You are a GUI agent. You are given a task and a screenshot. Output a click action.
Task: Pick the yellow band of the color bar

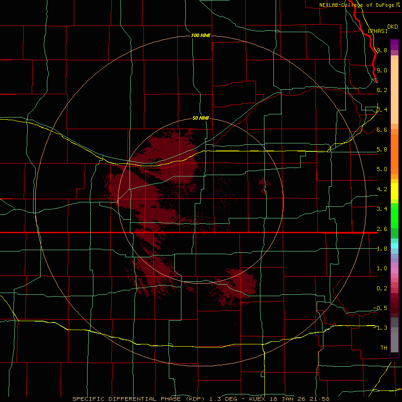(394, 191)
